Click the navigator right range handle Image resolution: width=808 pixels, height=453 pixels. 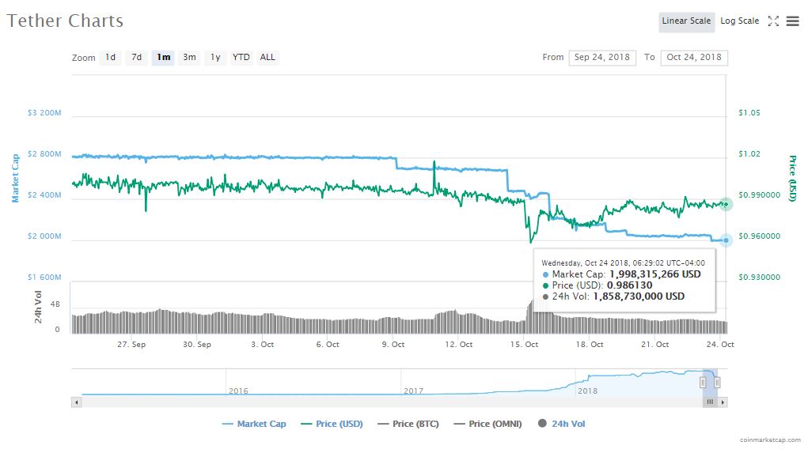pos(717,383)
